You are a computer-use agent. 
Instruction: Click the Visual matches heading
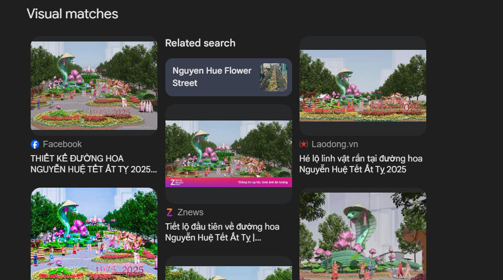tap(72, 14)
